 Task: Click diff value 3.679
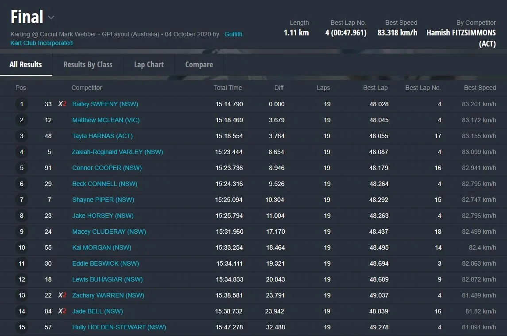[x=277, y=120]
